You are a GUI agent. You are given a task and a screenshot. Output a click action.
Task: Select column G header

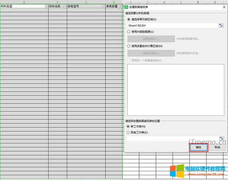point(86,2)
